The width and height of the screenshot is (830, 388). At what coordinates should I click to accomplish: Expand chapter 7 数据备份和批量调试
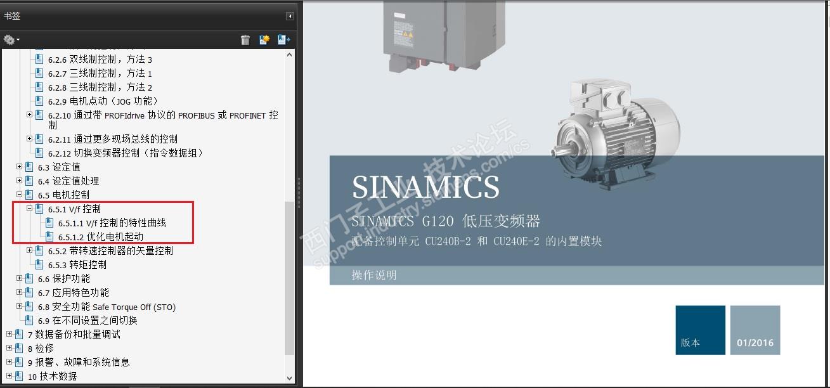coord(9,333)
